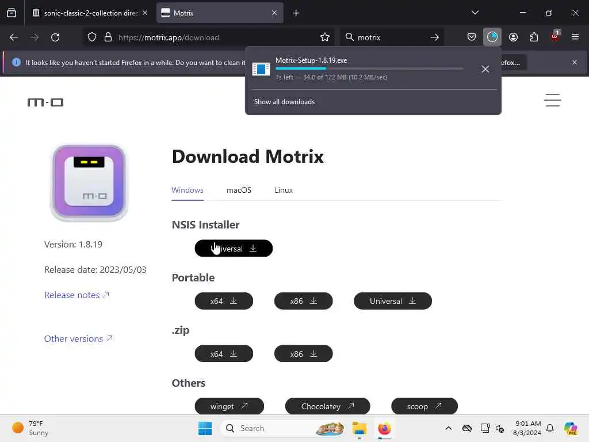Open the Motrix site hamburger menu

coord(553,100)
